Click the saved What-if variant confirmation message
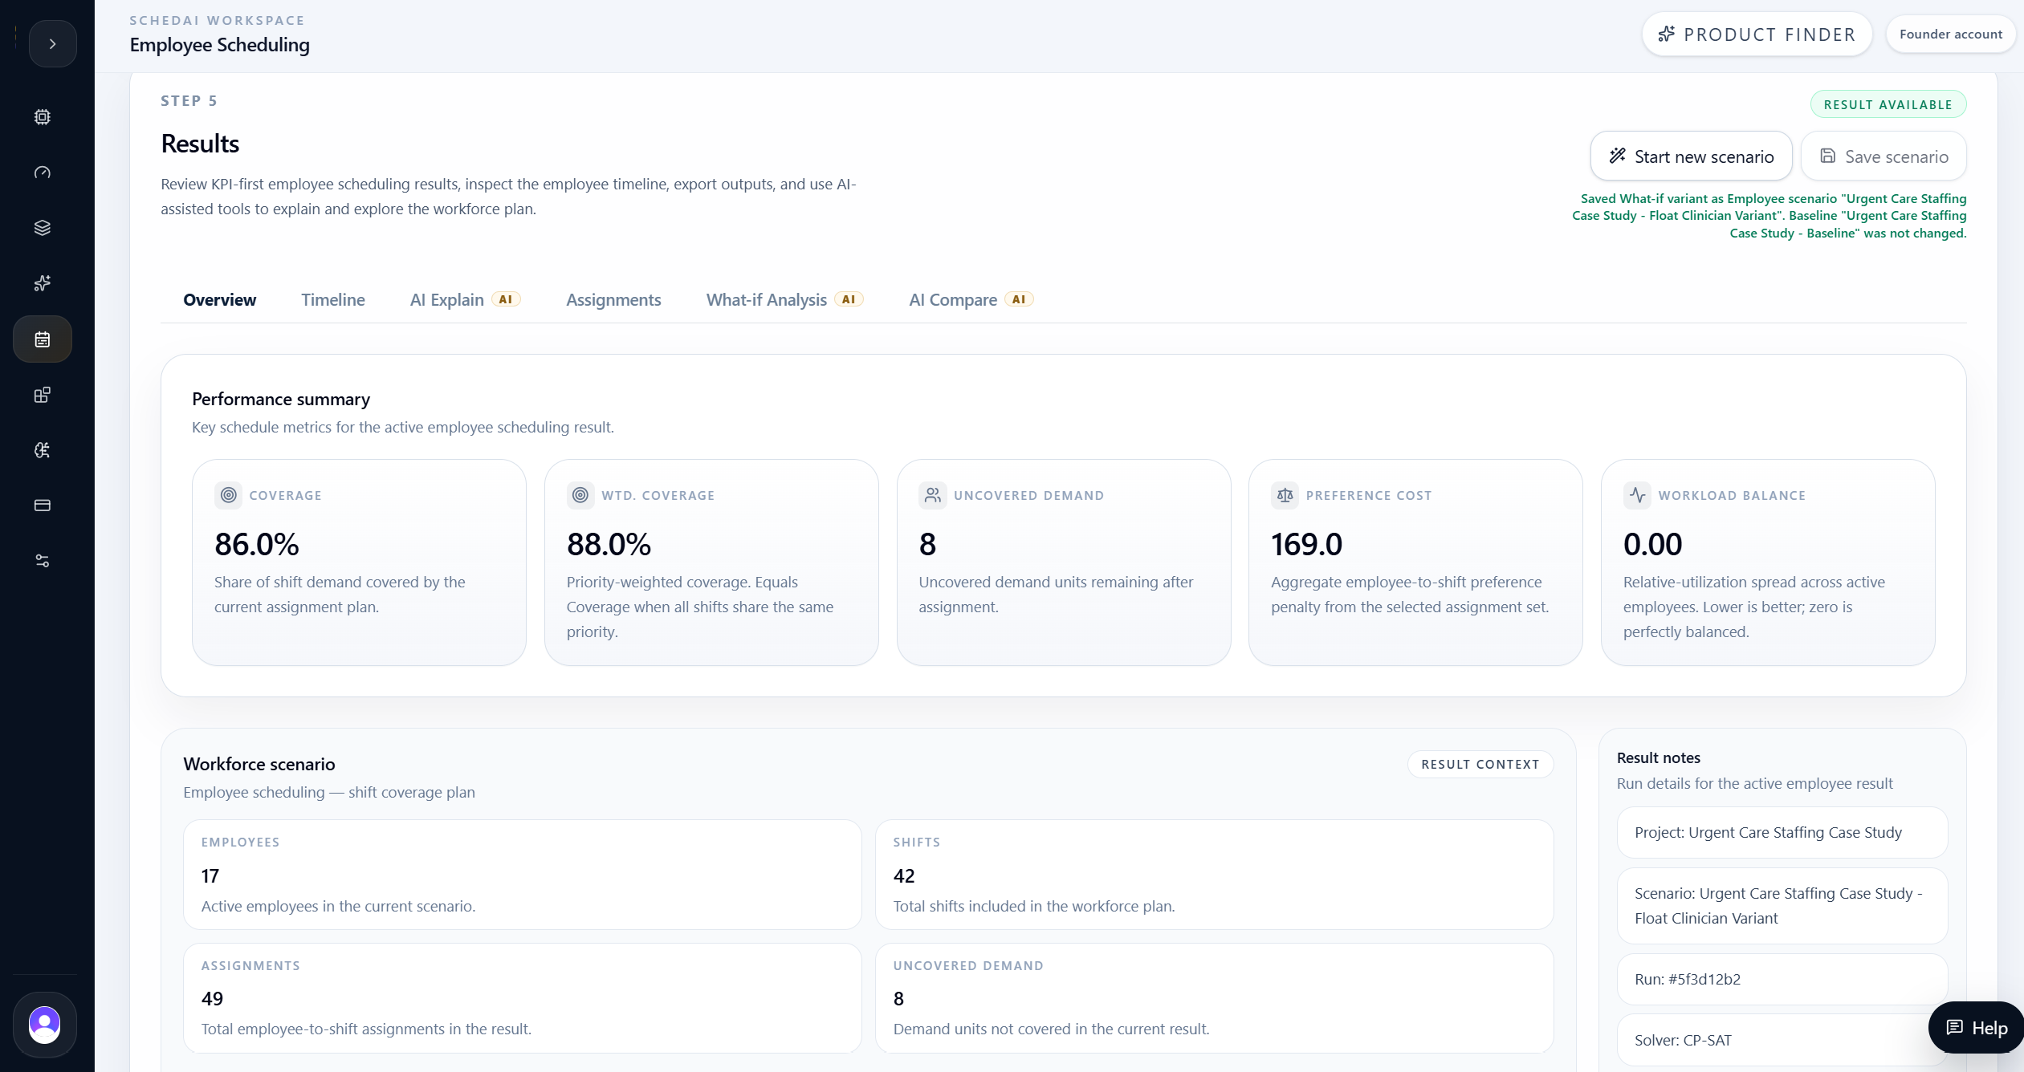Image resolution: width=2024 pixels, height=1072 pixels. tap(1769, 216)
